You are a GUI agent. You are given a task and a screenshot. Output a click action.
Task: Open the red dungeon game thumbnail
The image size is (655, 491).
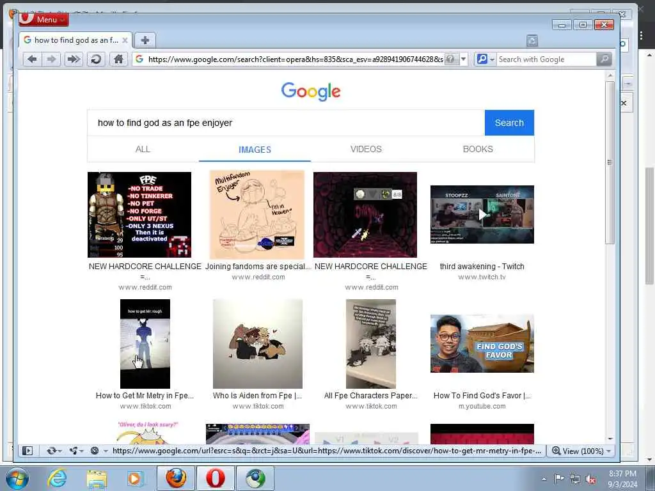tap(365, 215)
